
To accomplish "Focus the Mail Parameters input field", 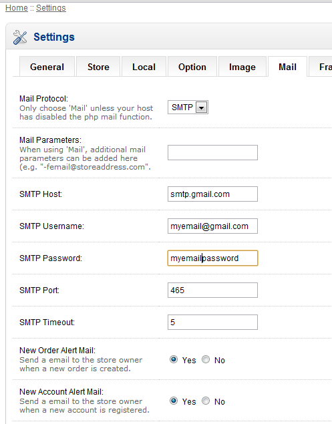I will coord(212,152).
